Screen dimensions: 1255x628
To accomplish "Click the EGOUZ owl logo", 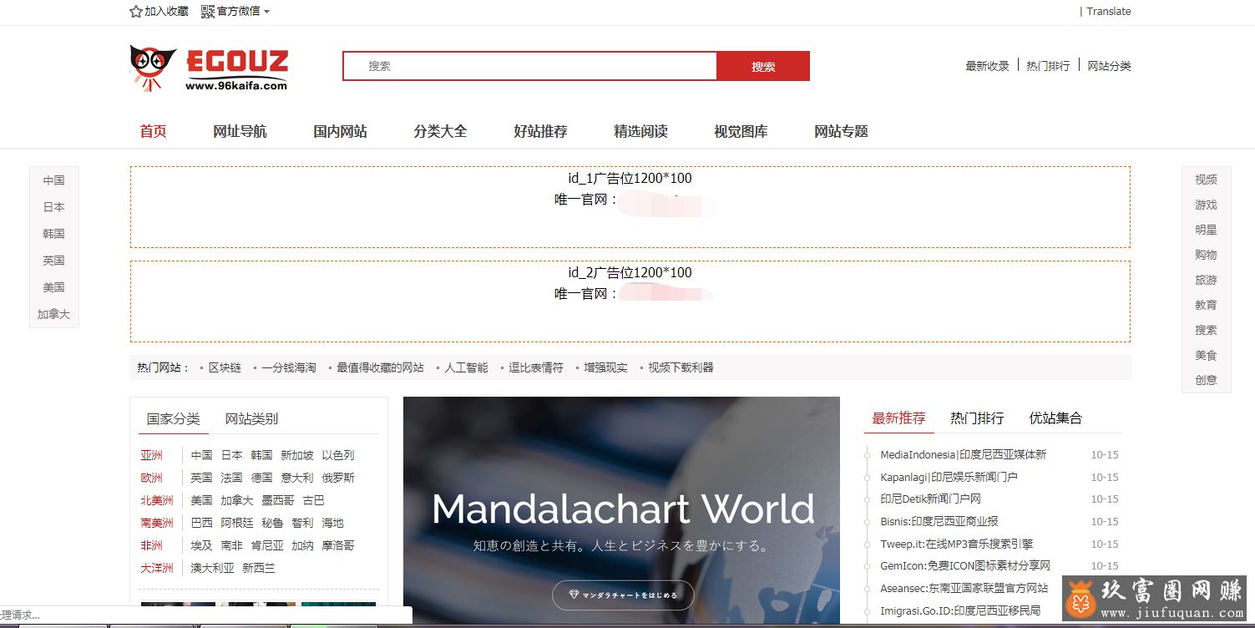I will click(x=209, y=68).
